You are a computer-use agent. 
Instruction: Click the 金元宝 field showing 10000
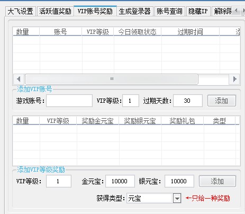(x=120, y=181)
